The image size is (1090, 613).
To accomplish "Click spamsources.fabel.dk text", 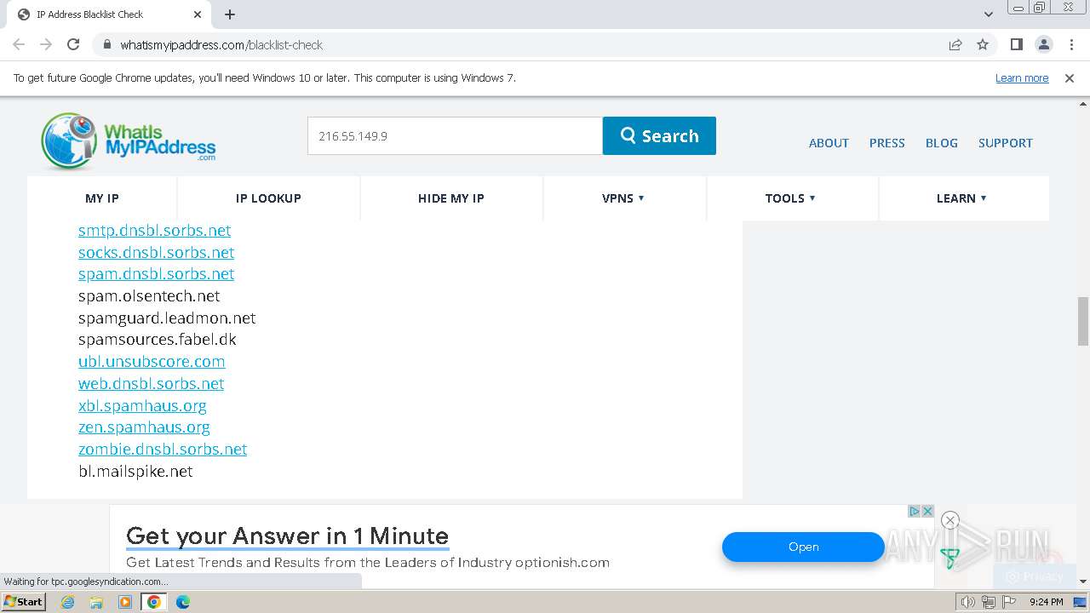I will point(158,340).
